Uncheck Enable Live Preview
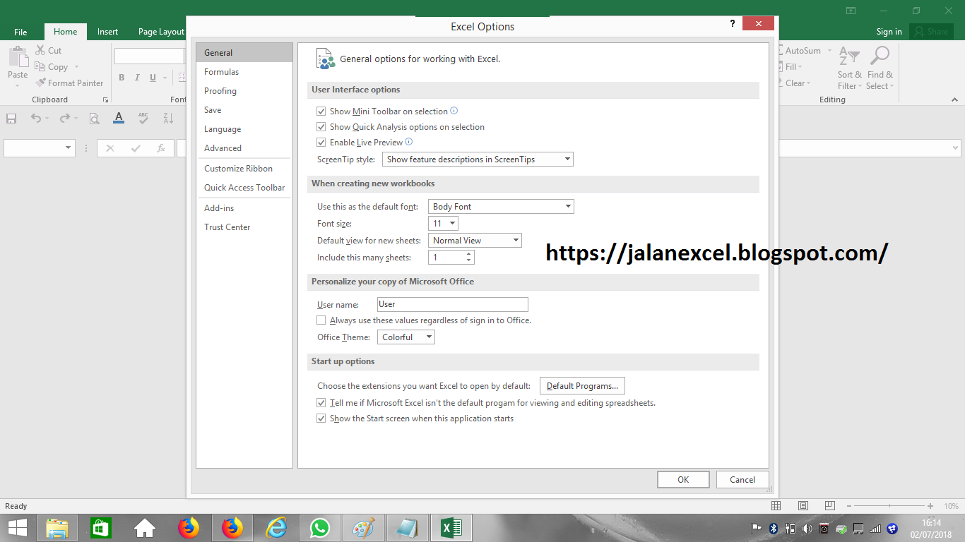Viewport: 965px width, 542px height. (x=321, y=142)
